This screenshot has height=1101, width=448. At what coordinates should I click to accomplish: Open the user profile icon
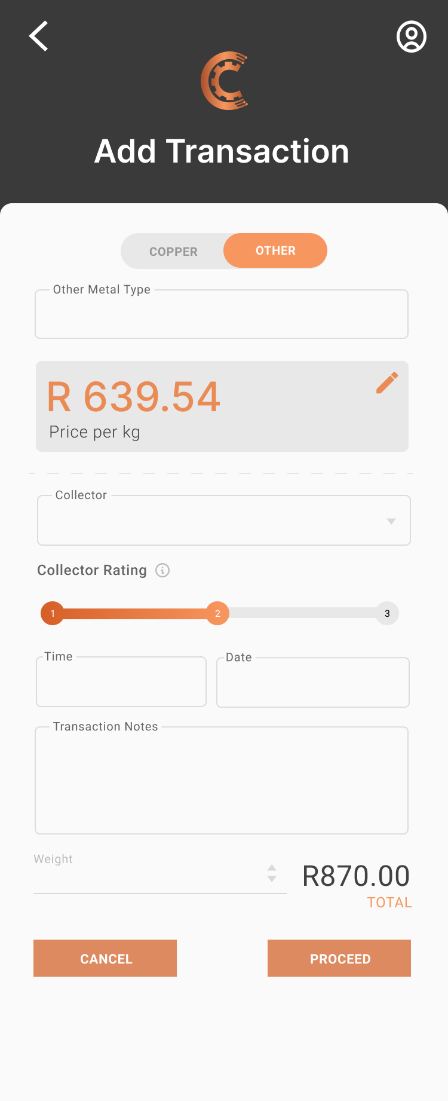412,37
